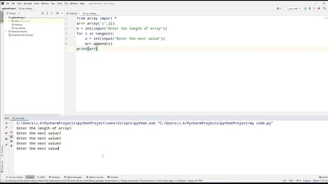This screenshot has height=184, width=328.
Task: Open the Tools menu
Action: [59, 4]
